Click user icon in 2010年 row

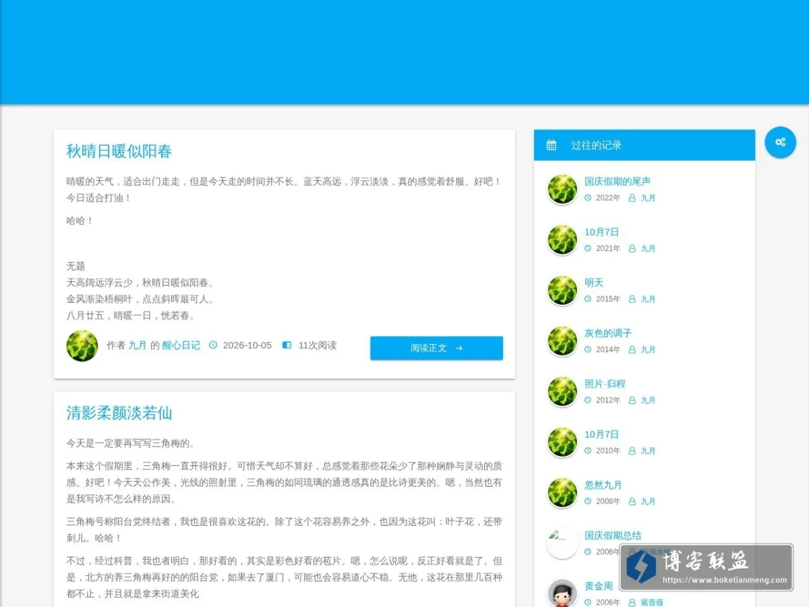tap(632, 451)
